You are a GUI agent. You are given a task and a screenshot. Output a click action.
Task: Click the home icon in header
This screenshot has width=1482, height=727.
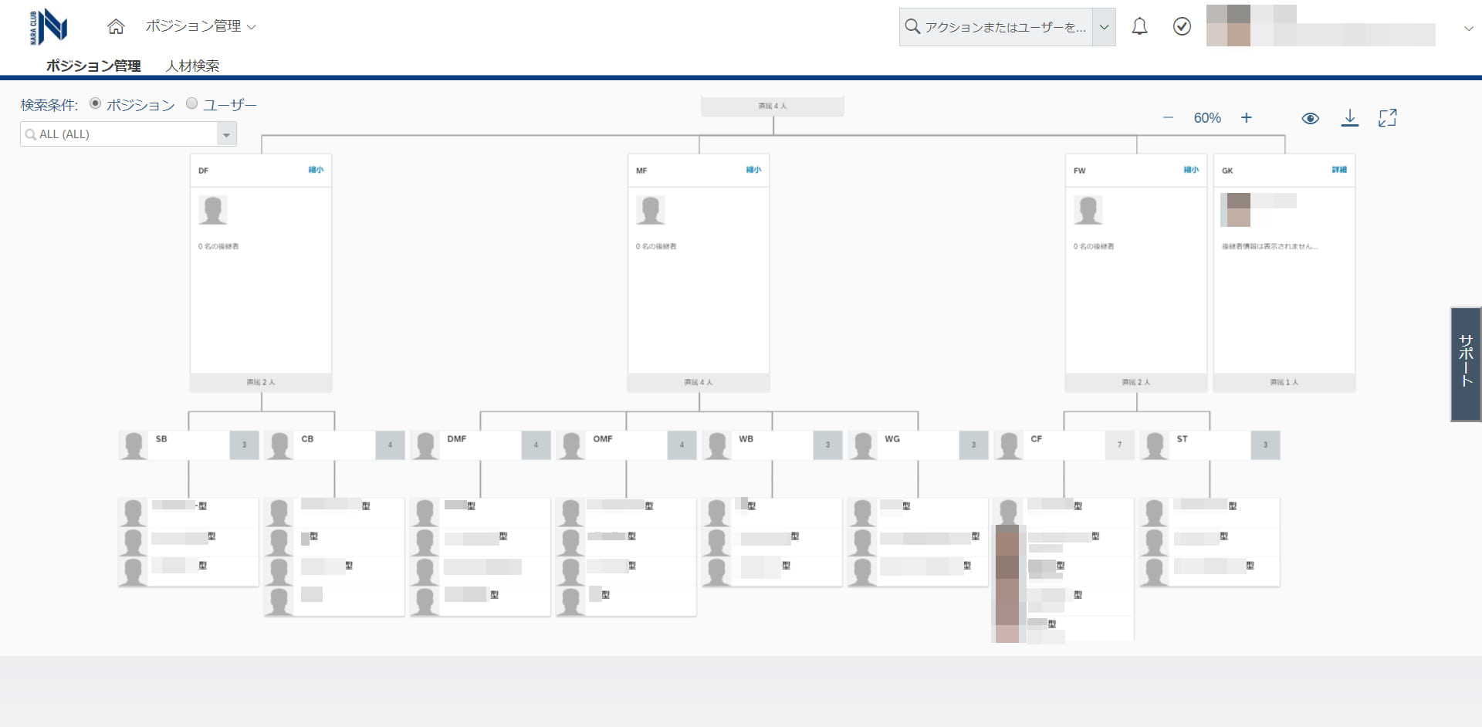[116, 27]
